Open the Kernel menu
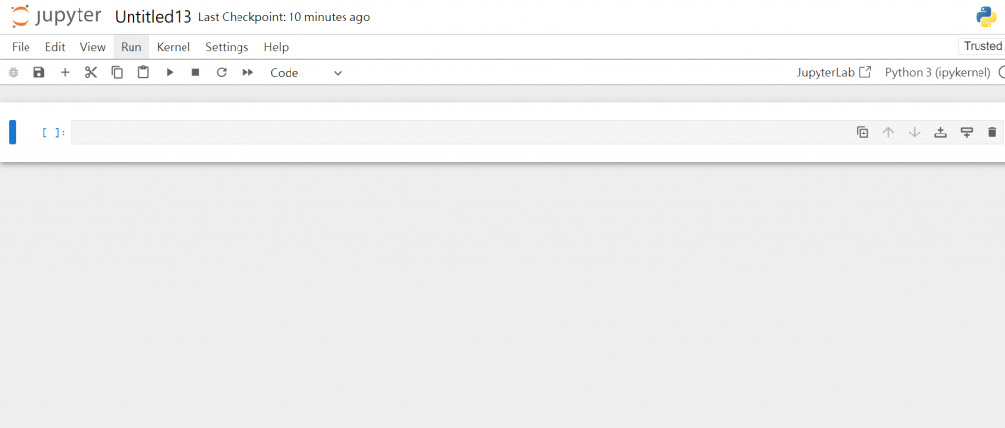Screen dimensions: 1005x428 173,47
